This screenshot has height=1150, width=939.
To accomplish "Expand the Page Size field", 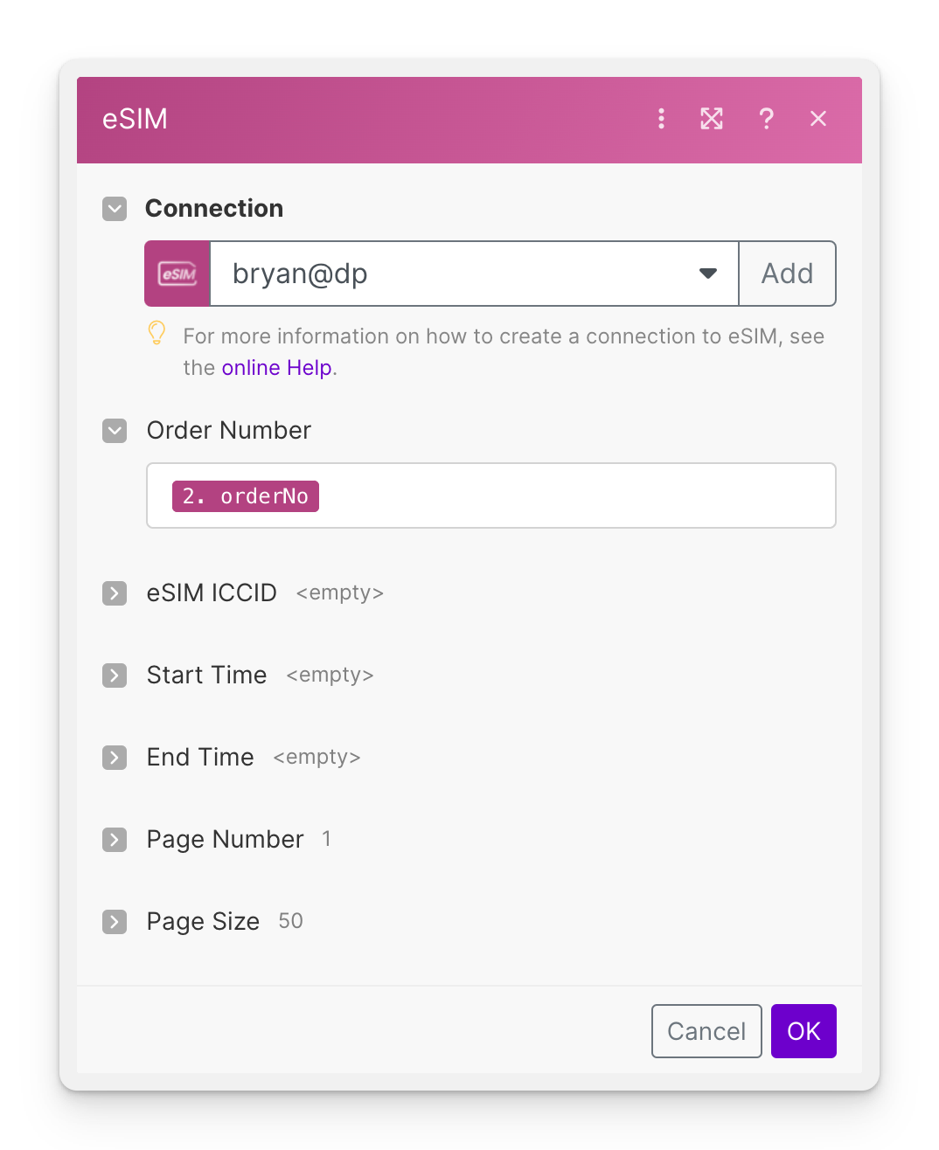I will coord(115,922).
